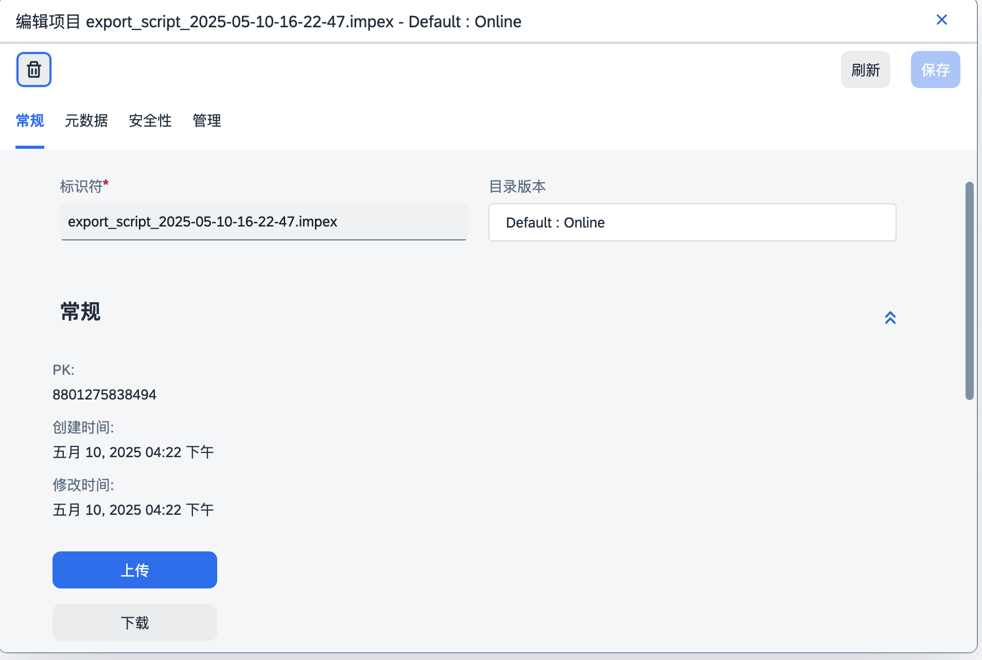The width and height of the screenshot is (982, 660).
Task: Click the 标识符 field label
Action: 84,186
